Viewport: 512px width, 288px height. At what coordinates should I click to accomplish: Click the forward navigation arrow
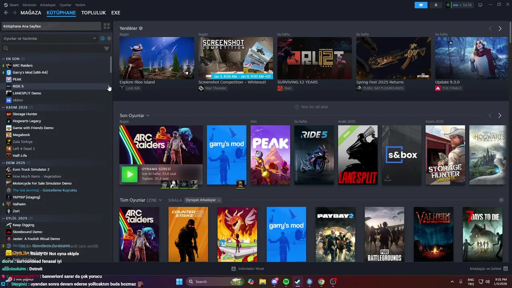pos(14,13)
